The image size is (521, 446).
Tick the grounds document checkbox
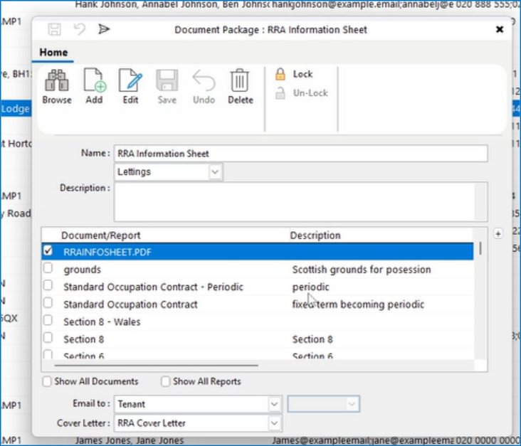(x=48, y=268)
